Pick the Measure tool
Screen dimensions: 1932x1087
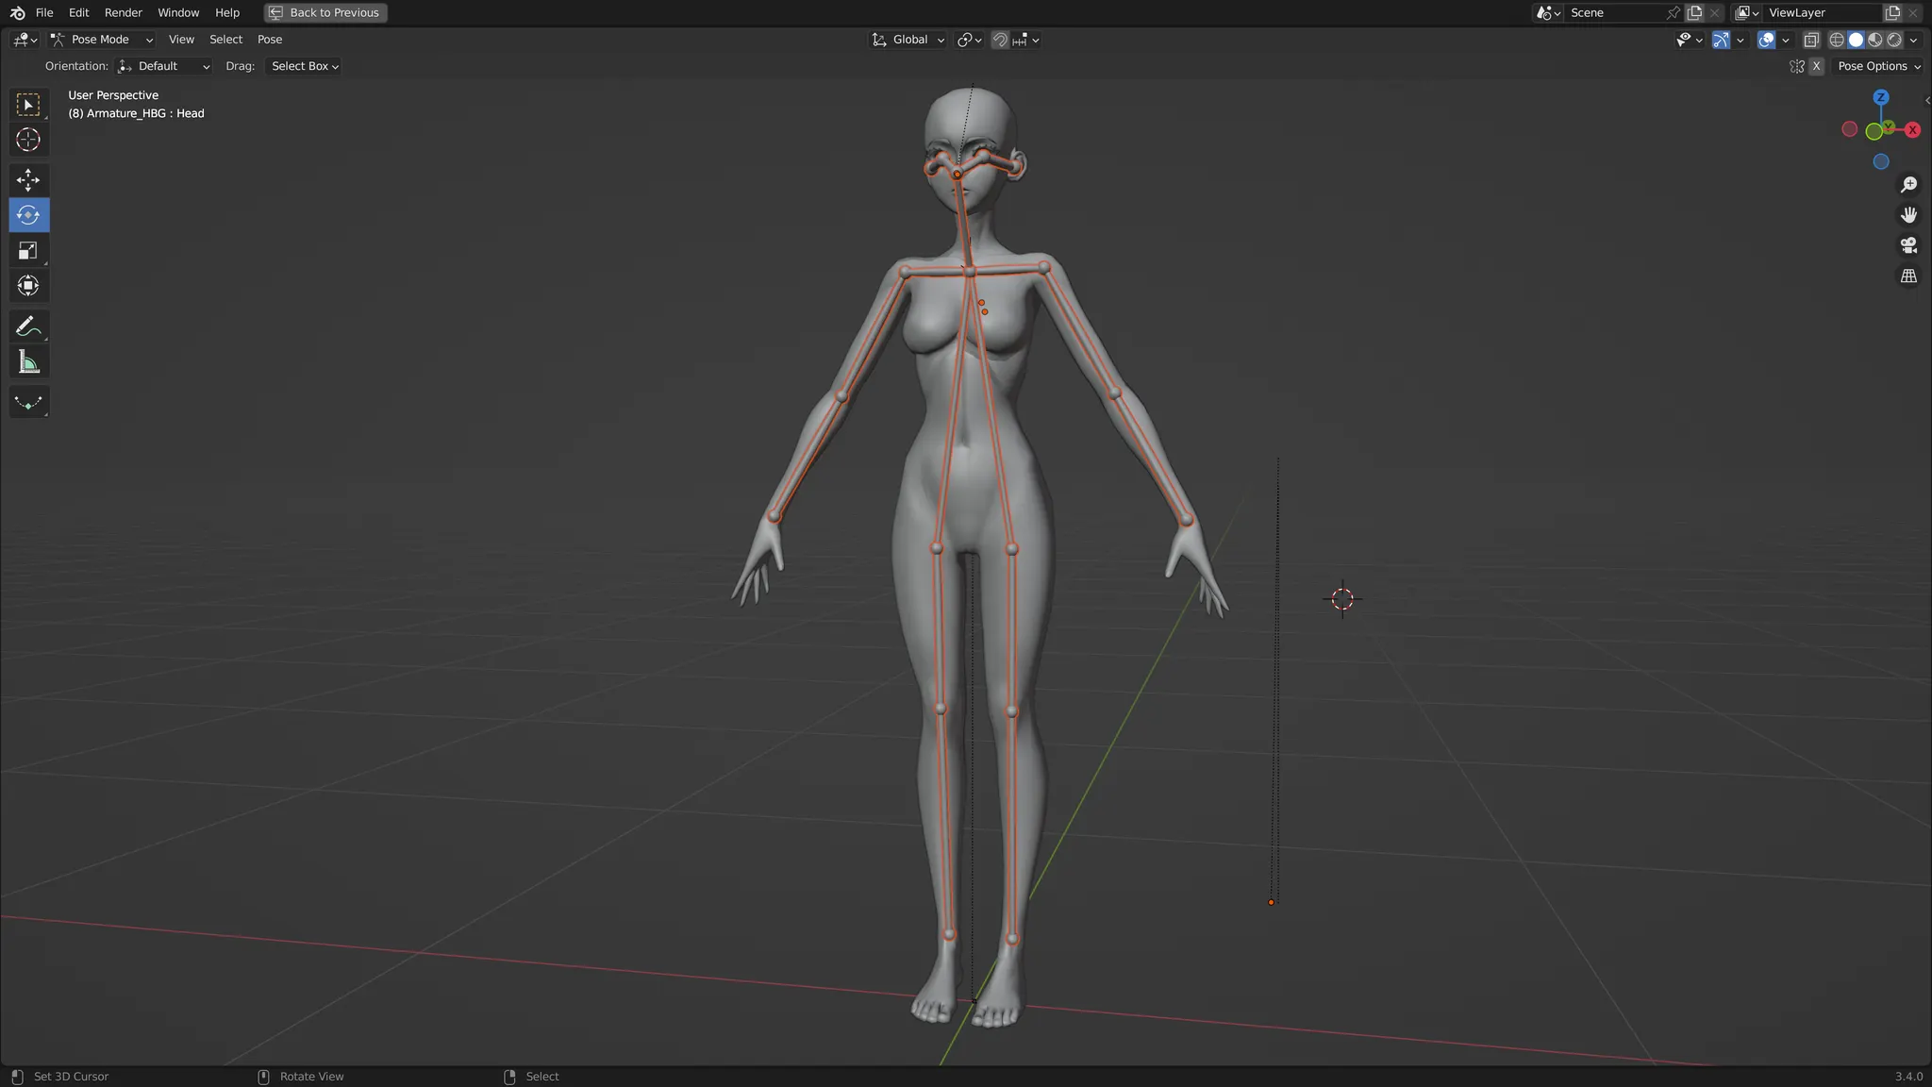(28, 362)
